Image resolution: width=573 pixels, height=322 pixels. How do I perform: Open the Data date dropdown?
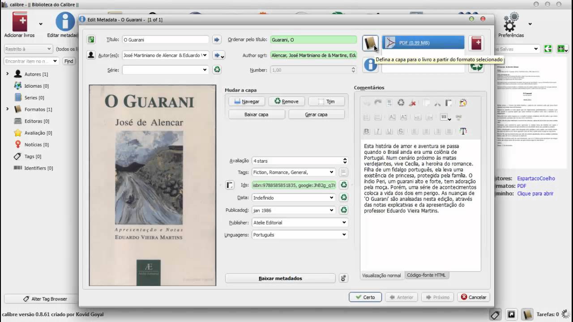click(x=331, y=197)
